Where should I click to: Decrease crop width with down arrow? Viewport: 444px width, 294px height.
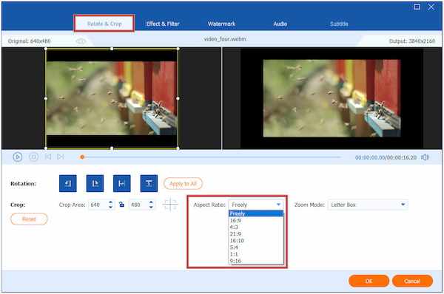(111, 208)
